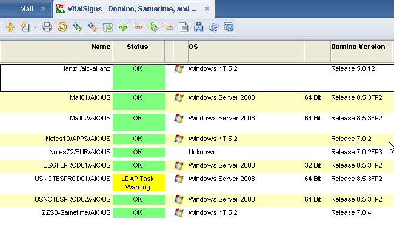Click the 64 Bit cell for Mail01/AIC/US

click(x=312, y=97)
